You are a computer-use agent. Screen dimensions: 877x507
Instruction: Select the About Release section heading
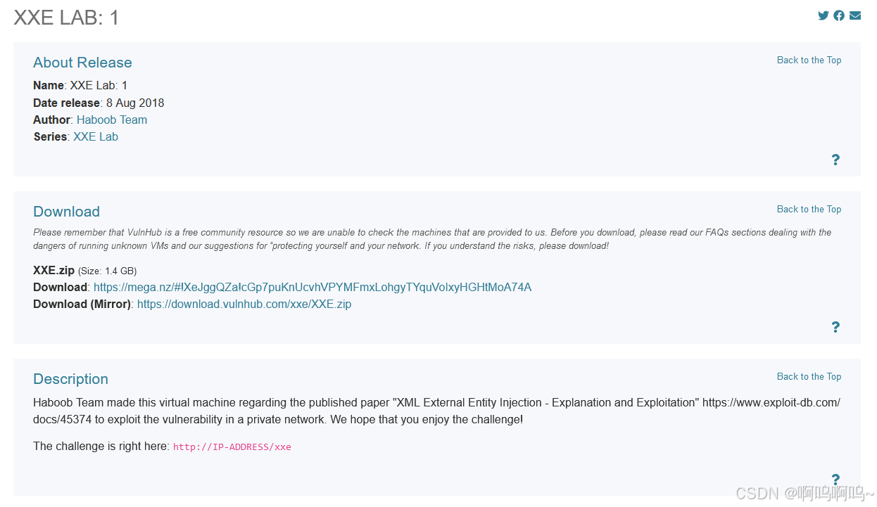[x=82, y=63]
